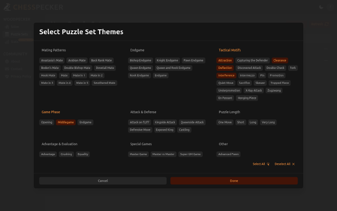Unselect the Interference motif chip
337x211 pixels.
(x=226, y=76)
